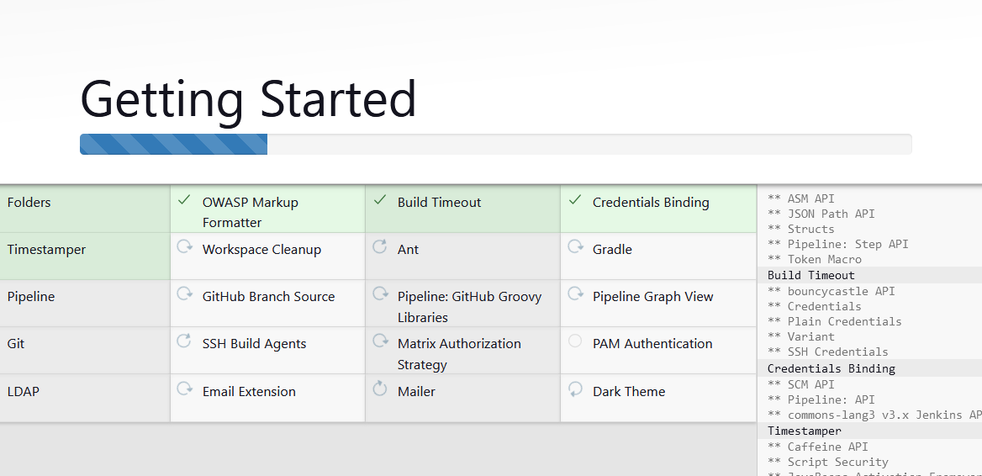Click the bouncycastle API log entry

[x=831, y=291]
